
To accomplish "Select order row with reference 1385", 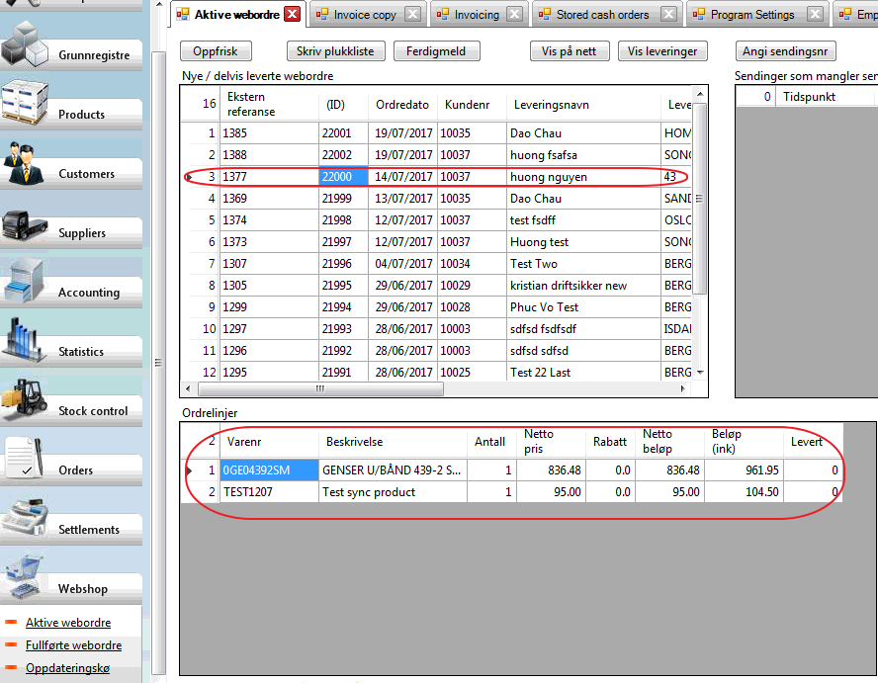I will [x=436, y=133].
